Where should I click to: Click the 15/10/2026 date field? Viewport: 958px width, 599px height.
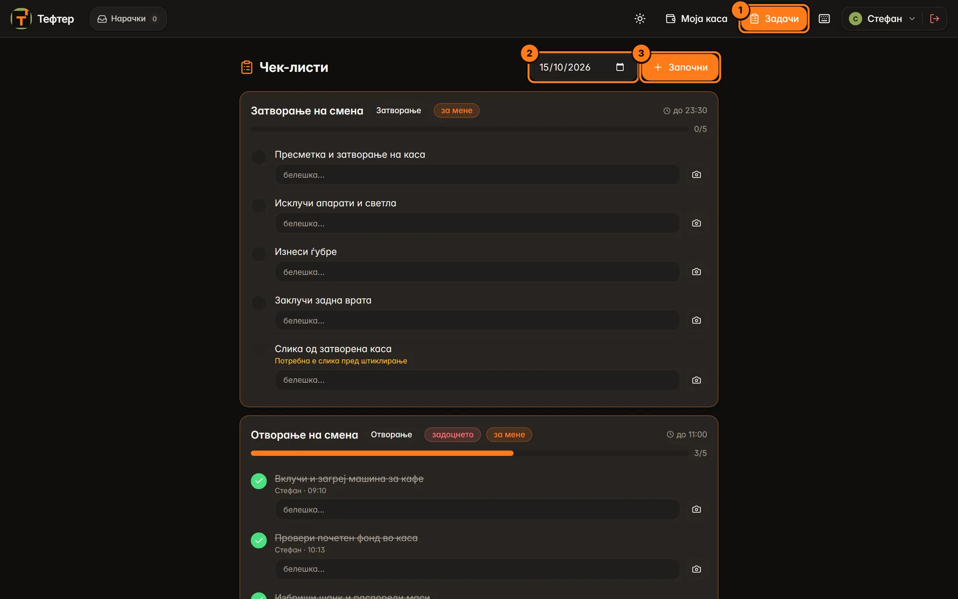[x=583, y=67]
